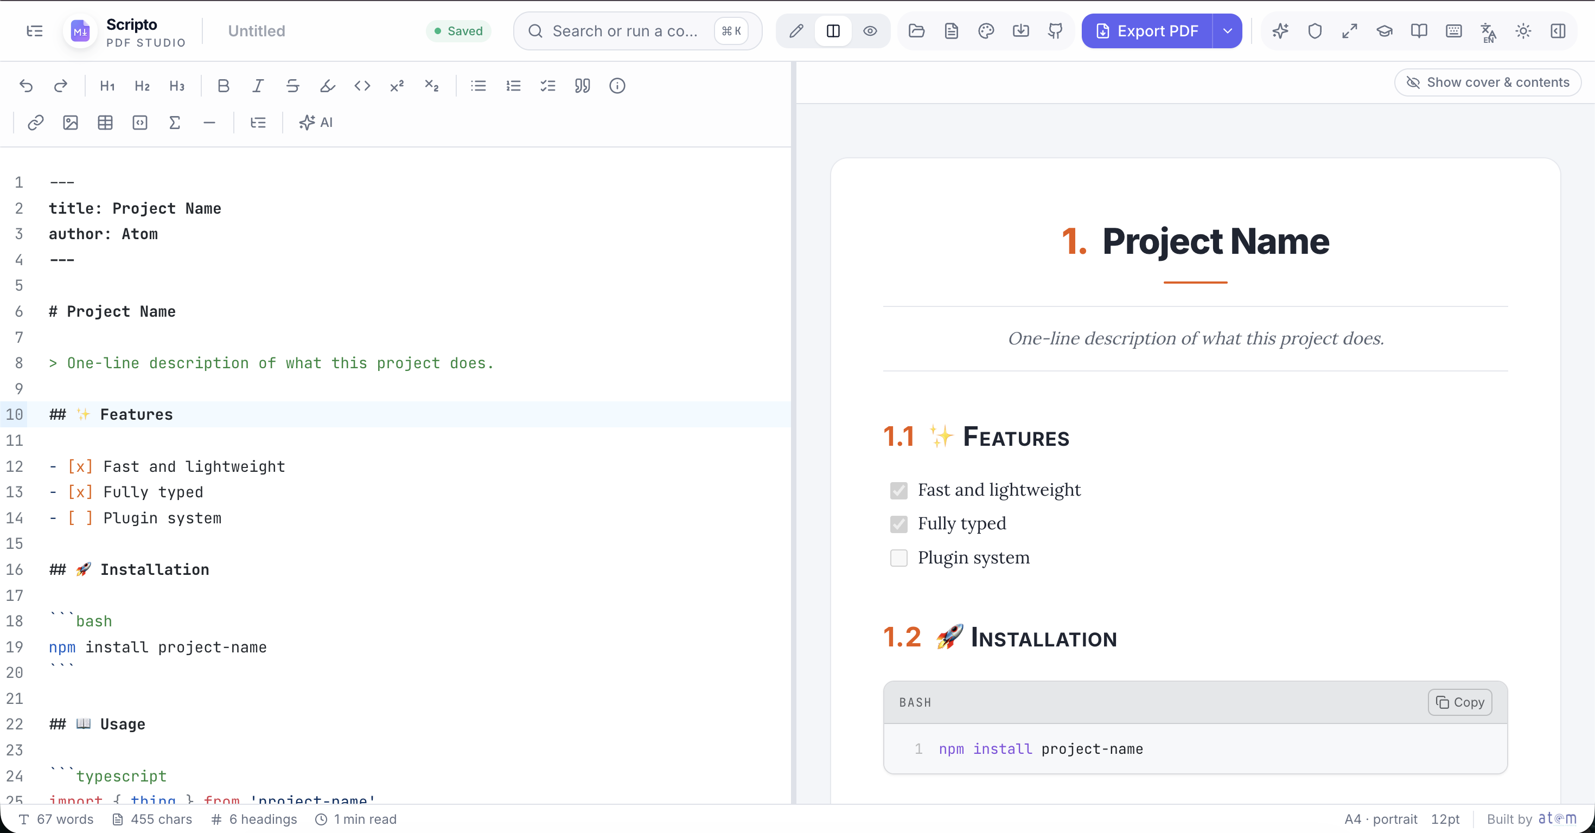Click the '67 words' status entry
The image size is (1595, 833).
point(56,819)
